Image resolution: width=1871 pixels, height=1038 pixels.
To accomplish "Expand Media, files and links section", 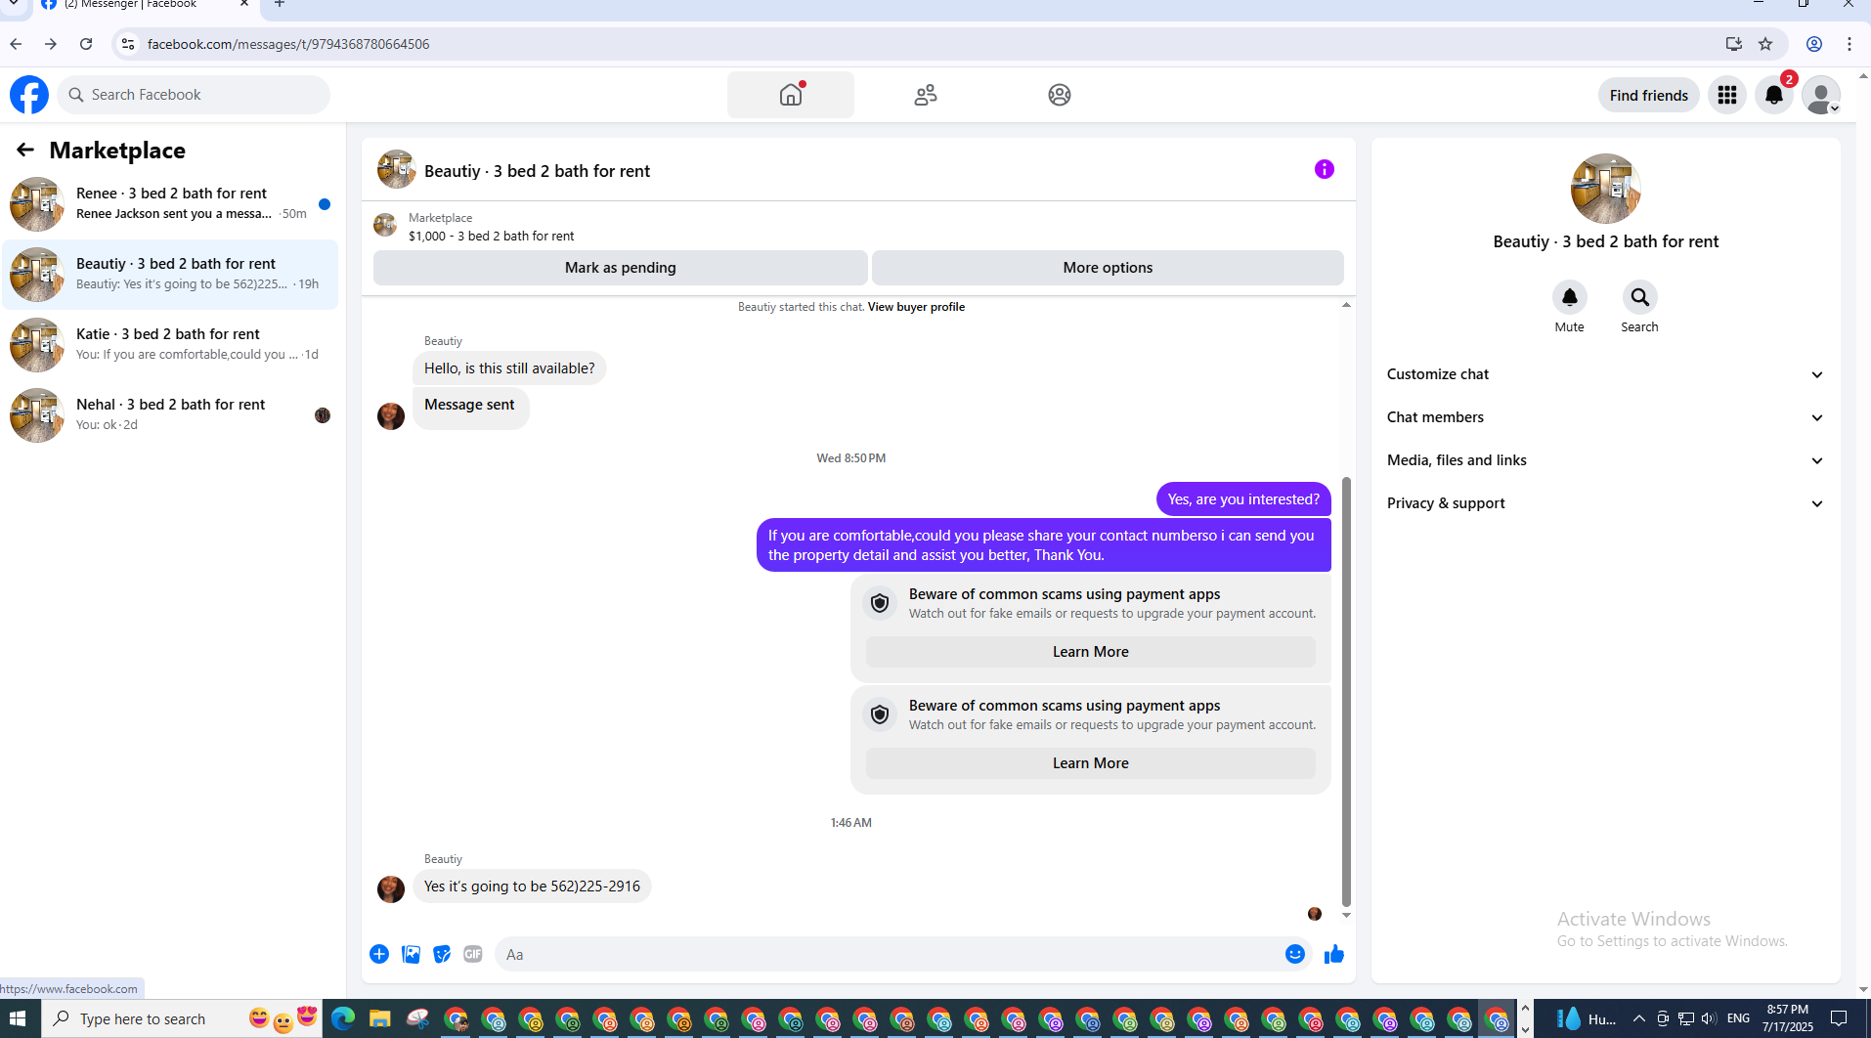I will click(1605, 460).
